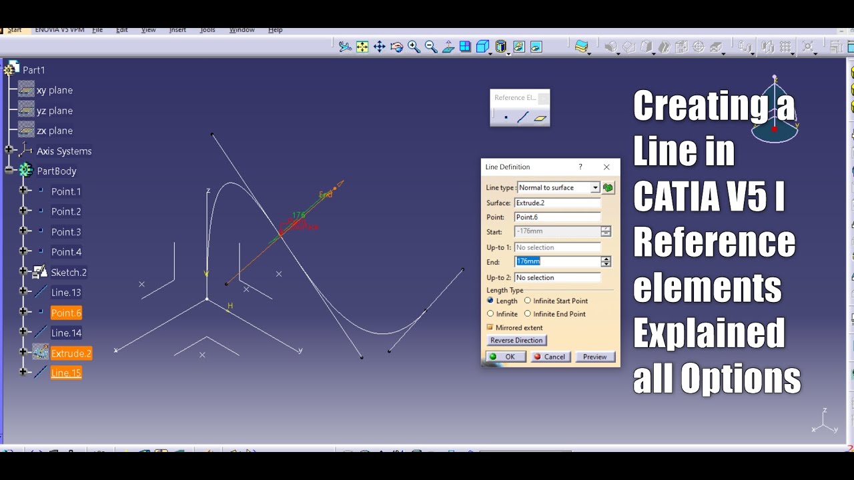Open the shading view mode icon
854x480 pixels.
point(501,47)
